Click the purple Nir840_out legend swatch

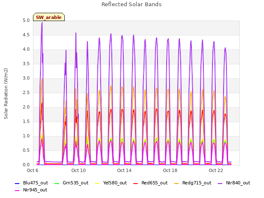(x=220, y=183)
